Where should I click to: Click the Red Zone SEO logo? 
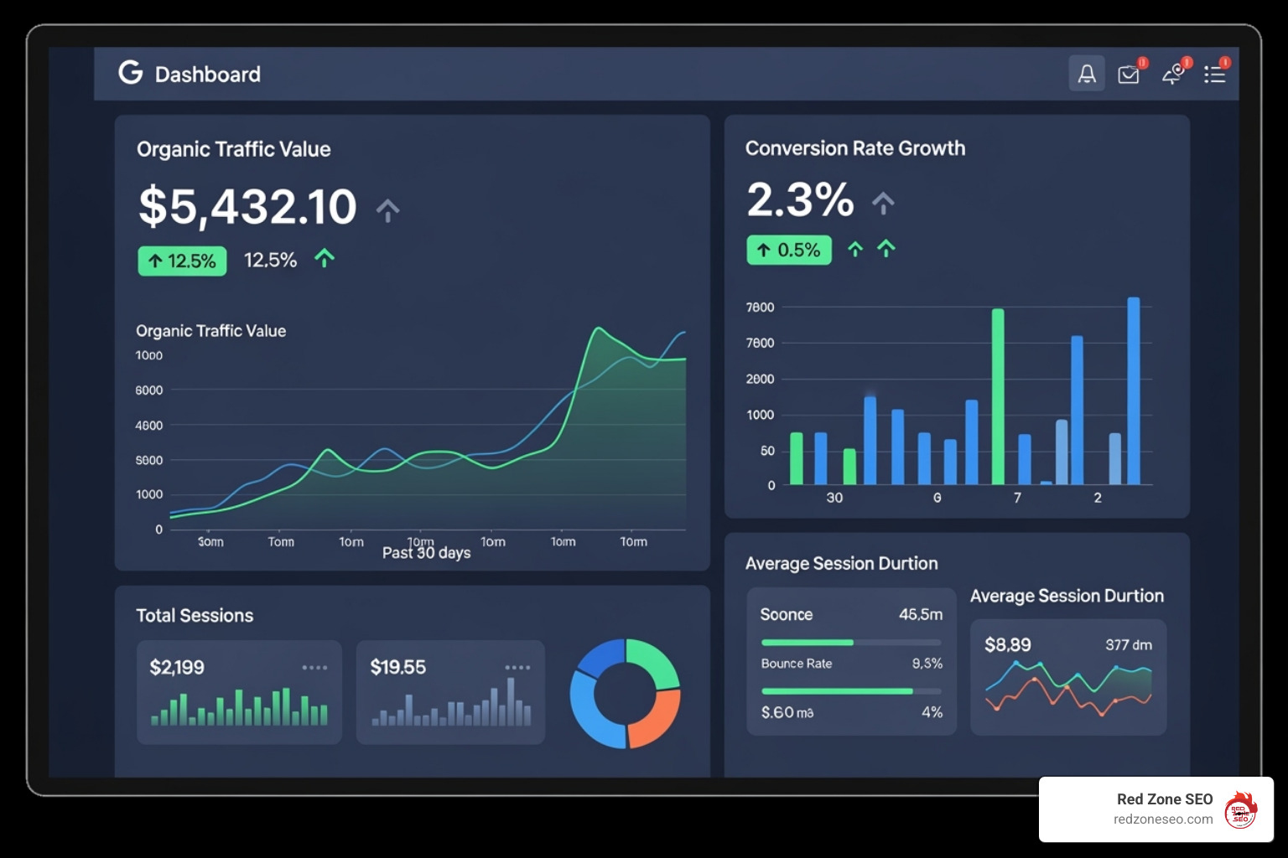coord(1240,809)
